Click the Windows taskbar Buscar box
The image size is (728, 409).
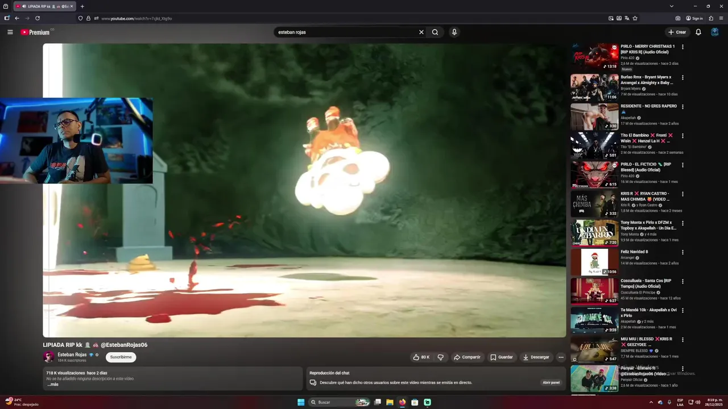(339, 402)
